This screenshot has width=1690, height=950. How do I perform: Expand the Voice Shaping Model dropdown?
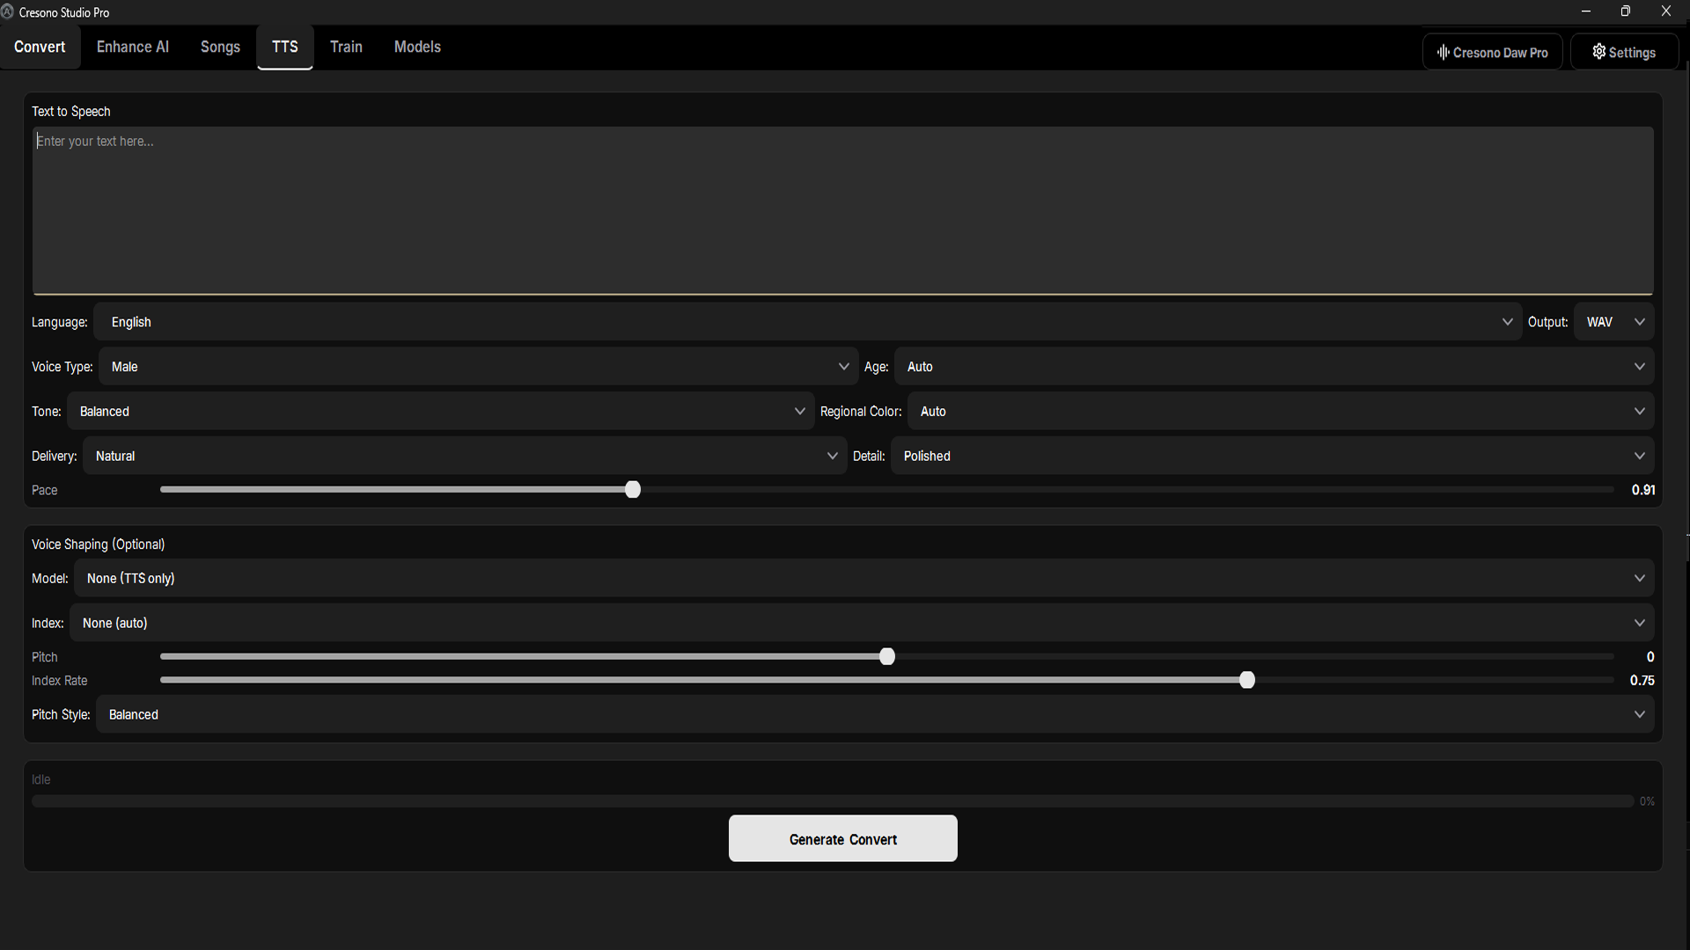(x=863, y=579)
